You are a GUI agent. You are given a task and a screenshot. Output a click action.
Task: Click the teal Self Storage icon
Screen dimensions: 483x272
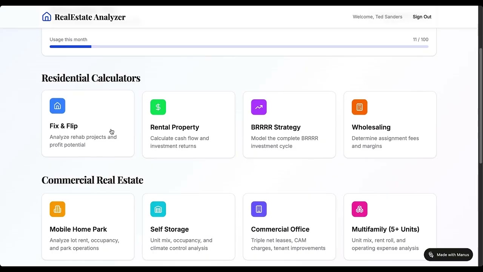pyautogui.click(x=158, y=209)
